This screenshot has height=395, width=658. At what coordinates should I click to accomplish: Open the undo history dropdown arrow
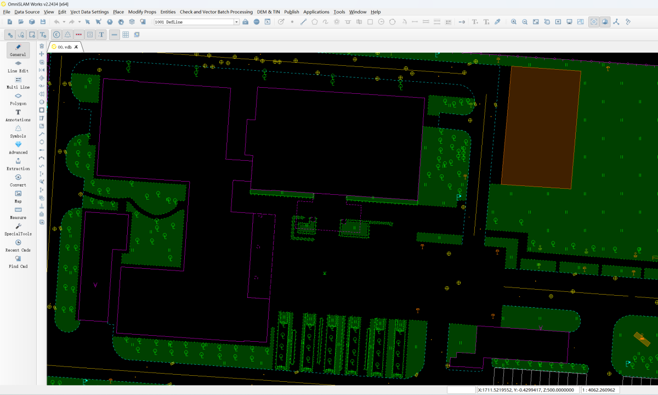(64, 22)
